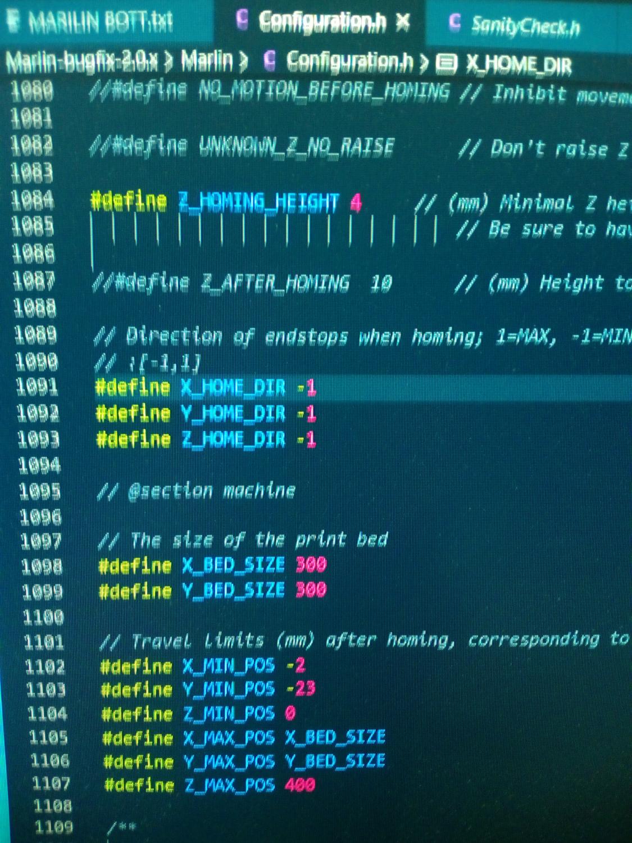632x843 pixels.
Task: Click the 300 value of X_BED_SIZE
Action: pos(311,564)
